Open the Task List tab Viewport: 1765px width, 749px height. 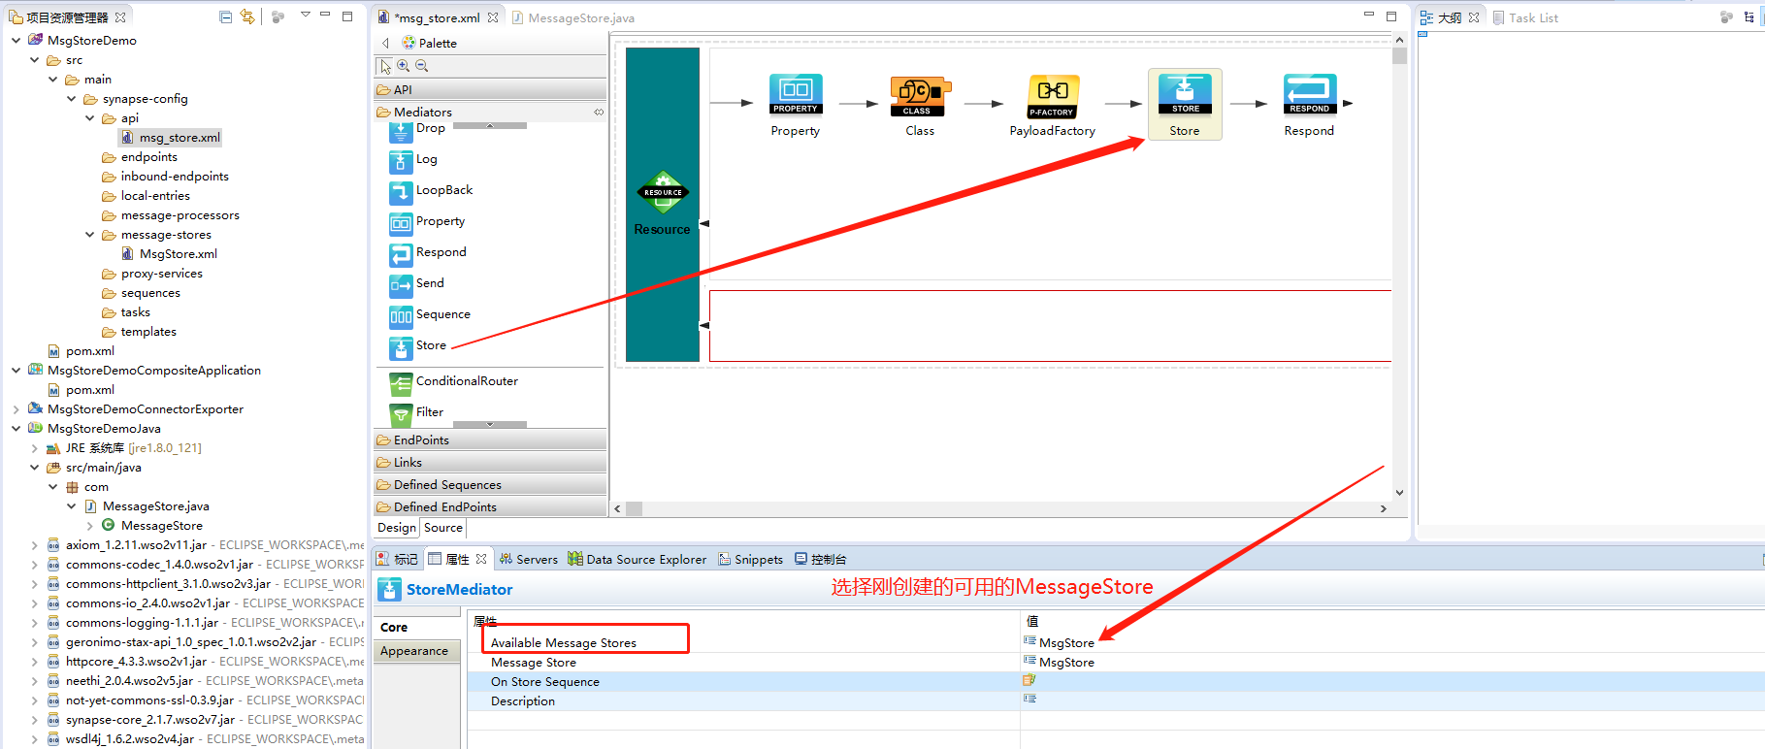click(x=1526, y=17)
